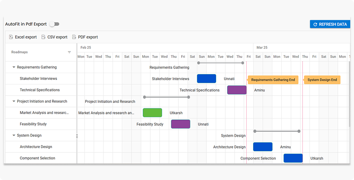354x180 pixels.
Task: Click the Feb 25 timeline header
Action: click(x=86, y=48)
